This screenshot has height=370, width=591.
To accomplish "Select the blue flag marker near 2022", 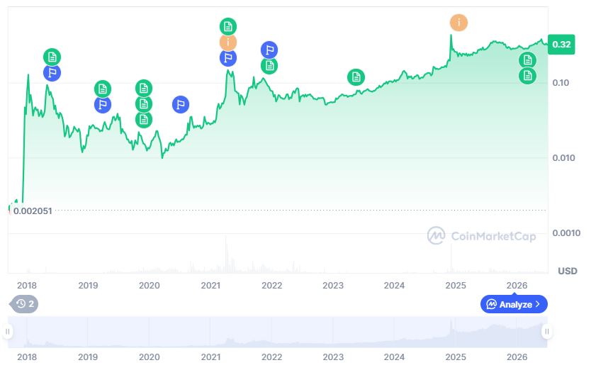I will coord(269,50).
